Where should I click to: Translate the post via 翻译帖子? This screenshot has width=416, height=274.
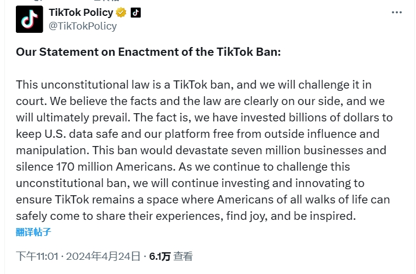[33, 231]
